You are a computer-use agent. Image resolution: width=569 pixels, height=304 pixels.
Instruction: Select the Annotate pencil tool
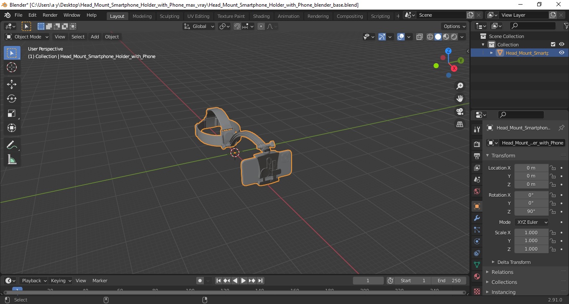pyautogui.click(x=12, y=145)
